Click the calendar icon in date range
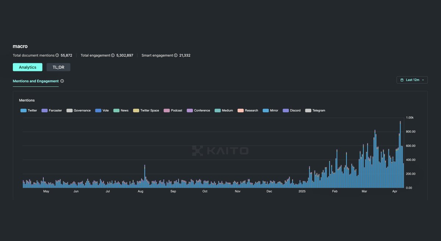Viewport: 441px width, 241px height. click(x=402, y=80)
